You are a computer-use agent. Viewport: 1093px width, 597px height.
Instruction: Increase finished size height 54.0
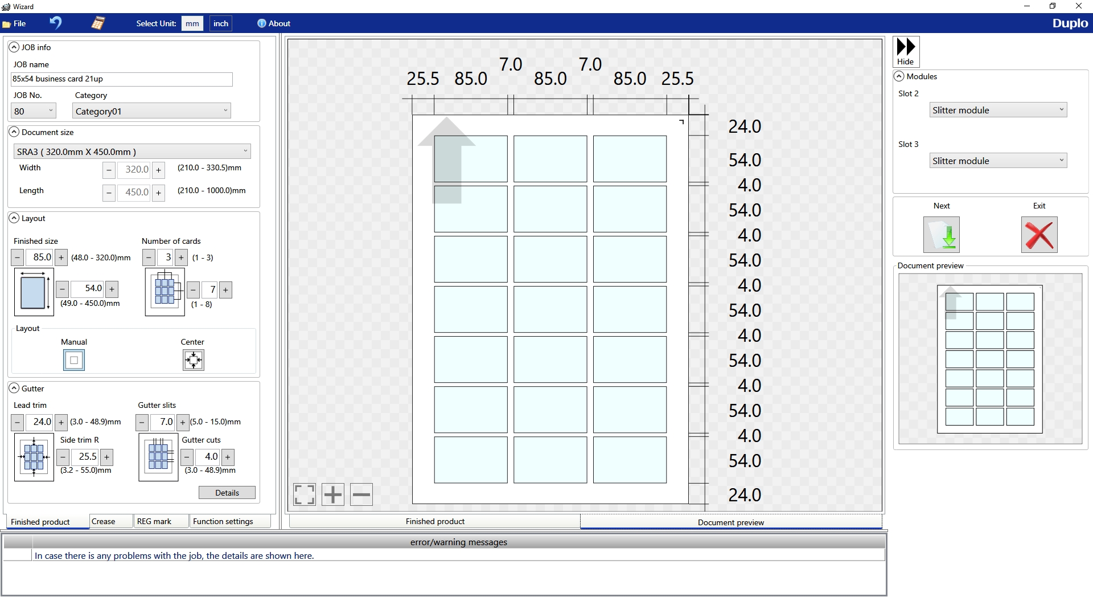[112, 289]
